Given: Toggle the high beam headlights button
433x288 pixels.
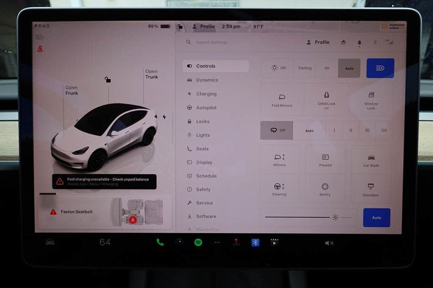Looking at the screenshot, I should click(380, 68).
